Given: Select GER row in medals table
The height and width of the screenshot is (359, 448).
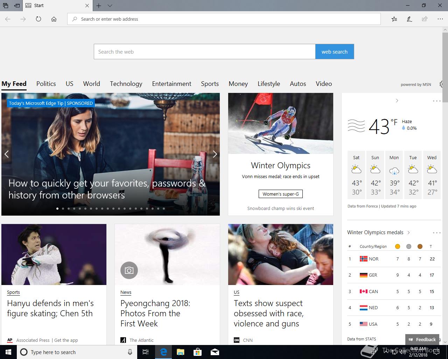Looking at the screenshot, I should pos(394,275).
